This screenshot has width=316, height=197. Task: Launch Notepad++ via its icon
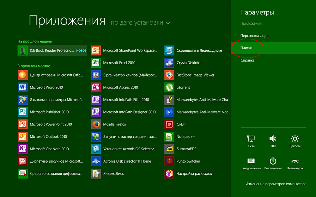(169, 137)
